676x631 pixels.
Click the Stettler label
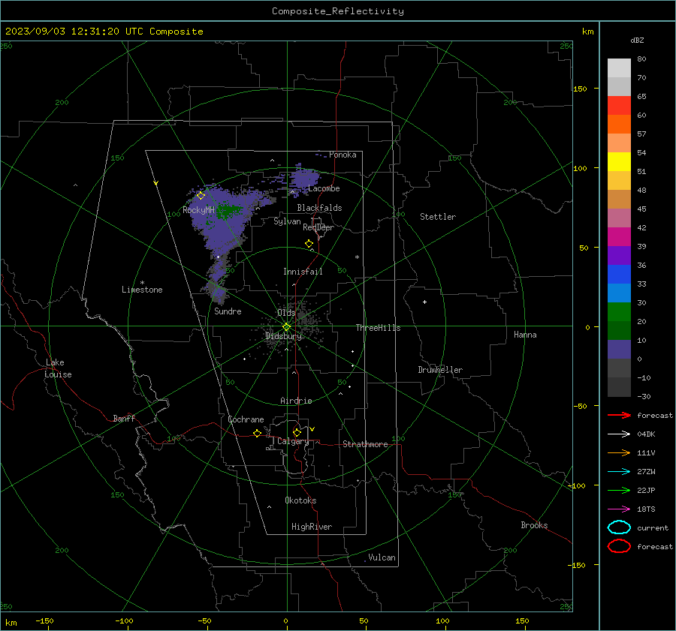438,217
